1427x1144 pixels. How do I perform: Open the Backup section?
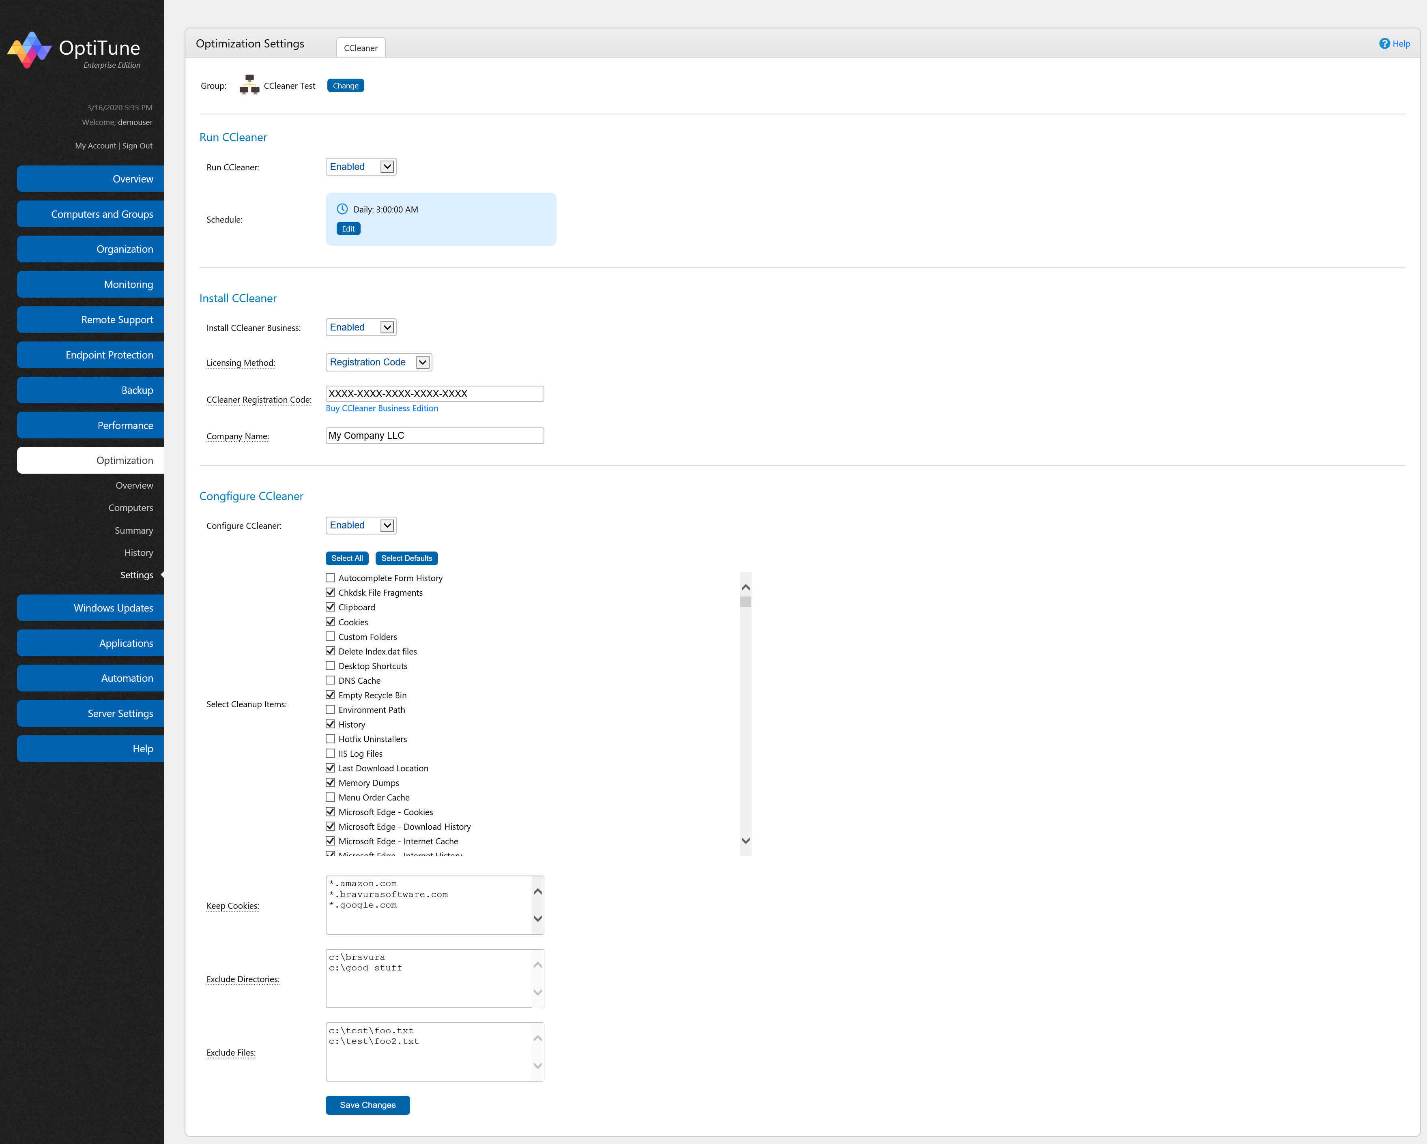point(91,390)
